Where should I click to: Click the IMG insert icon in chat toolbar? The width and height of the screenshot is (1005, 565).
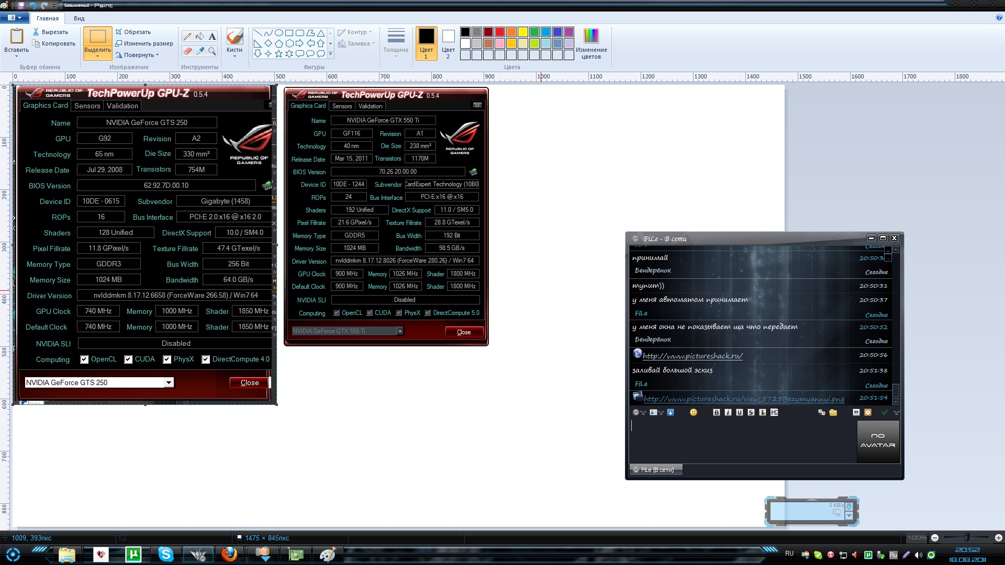(x=774, y=412)
